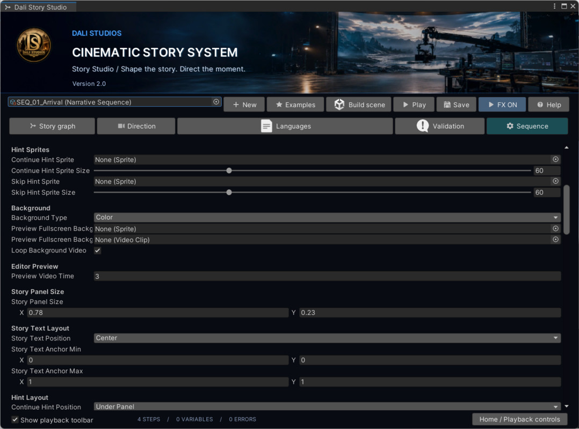Screen dimensions: 579x429
Task: Open the Examples list
Action: pyautogui.click(x=295, y=105)
